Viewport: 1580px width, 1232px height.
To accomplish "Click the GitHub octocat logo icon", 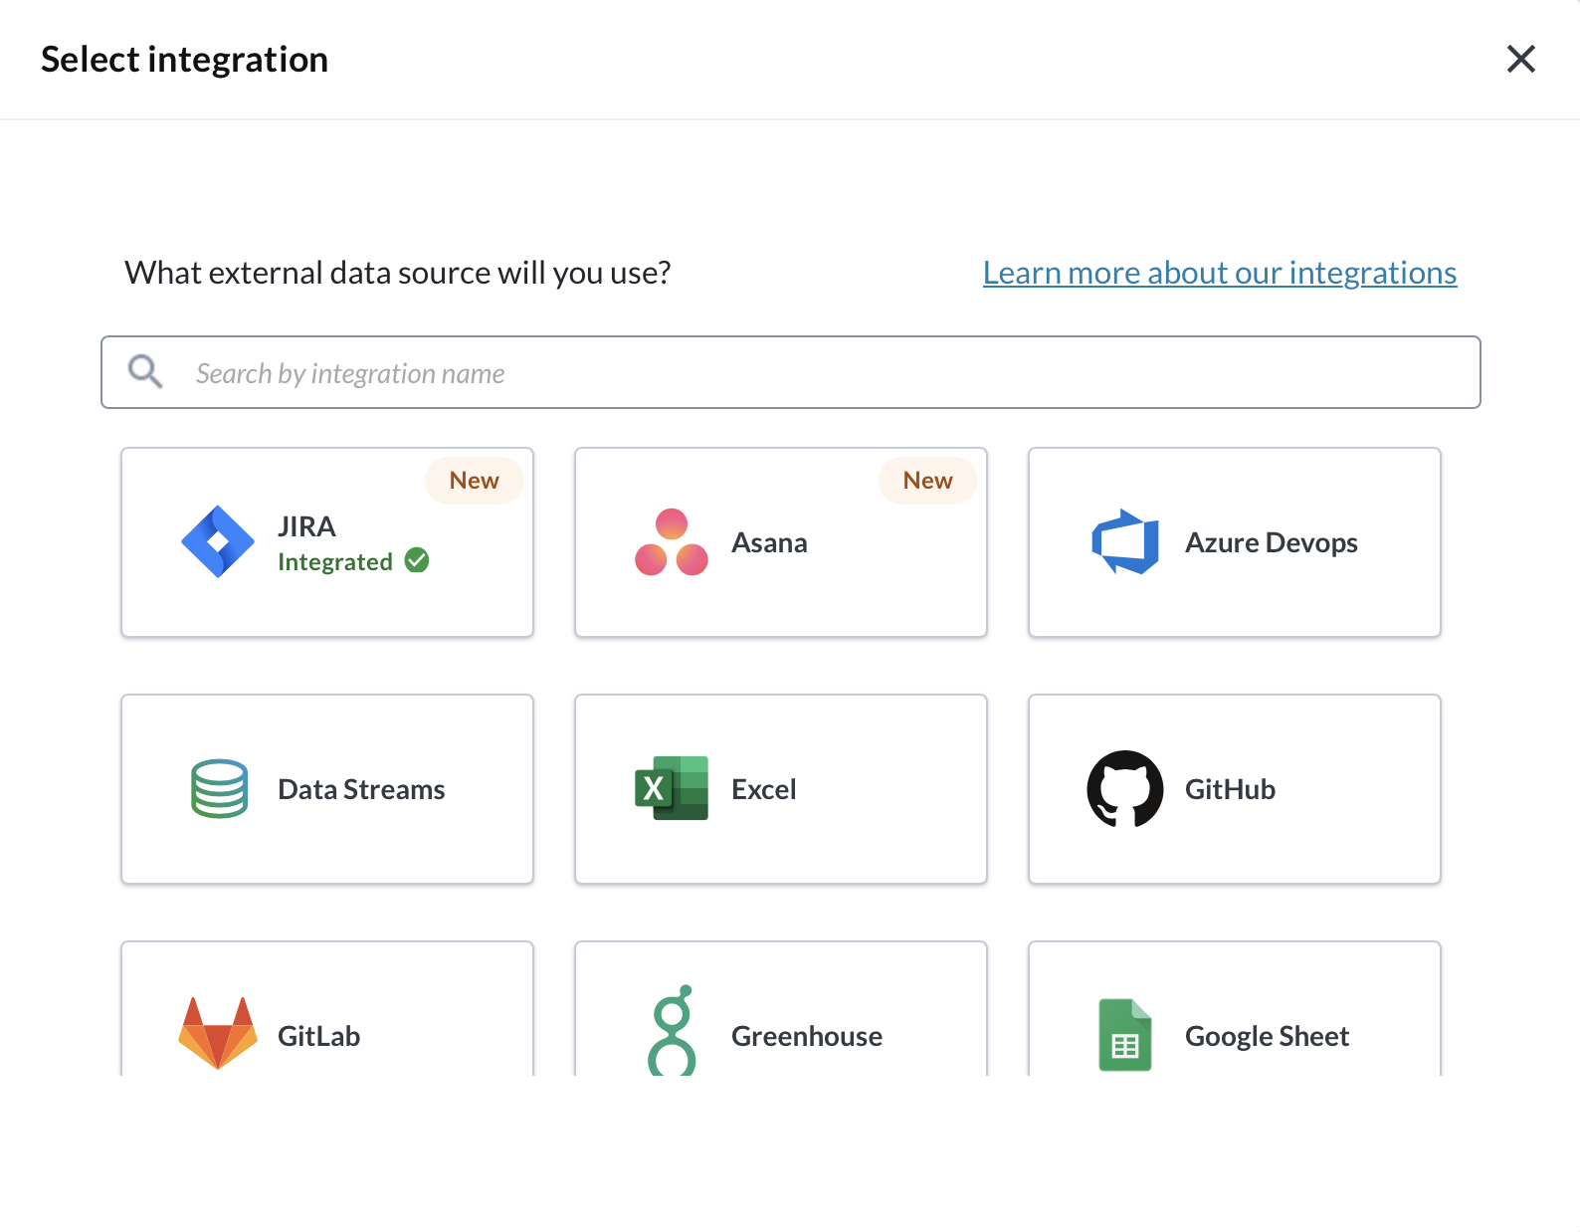I will coord(1125,789).
